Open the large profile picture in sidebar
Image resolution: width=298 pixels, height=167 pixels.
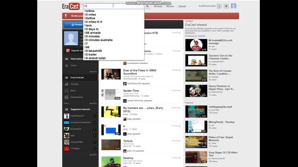tap(71, 38)
